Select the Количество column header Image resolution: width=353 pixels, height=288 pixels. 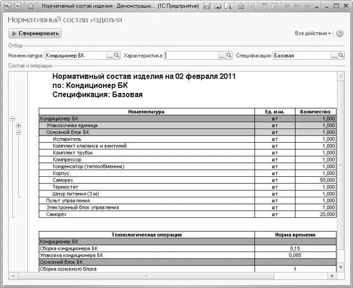click(x=315, y=112)
